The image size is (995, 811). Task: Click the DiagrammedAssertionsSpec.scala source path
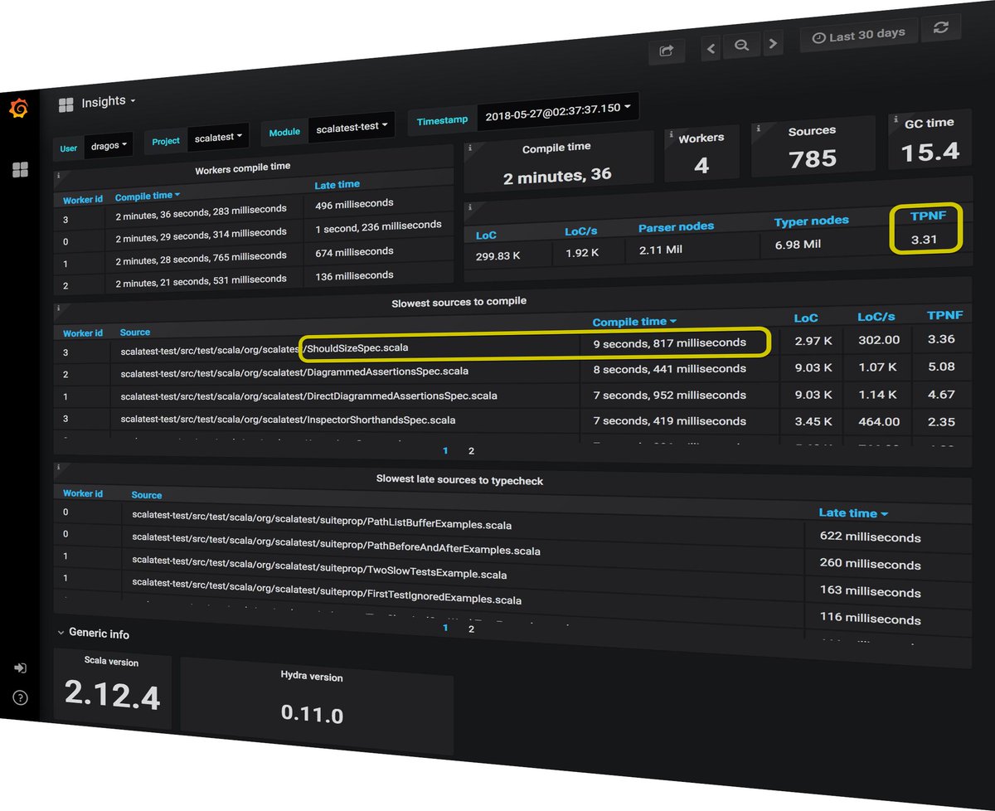(294, 371)
